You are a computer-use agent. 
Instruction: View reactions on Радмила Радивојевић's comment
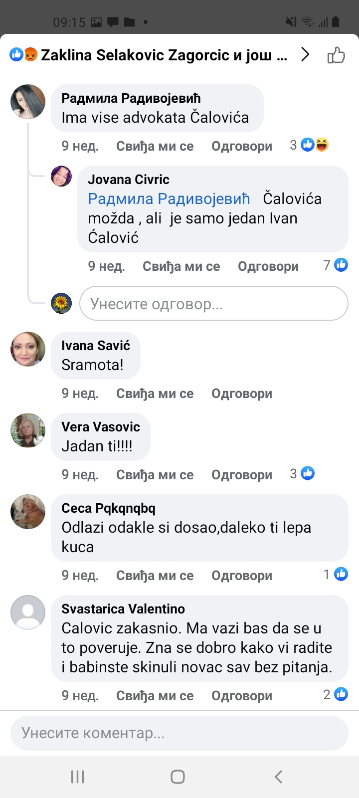(309, 145)
